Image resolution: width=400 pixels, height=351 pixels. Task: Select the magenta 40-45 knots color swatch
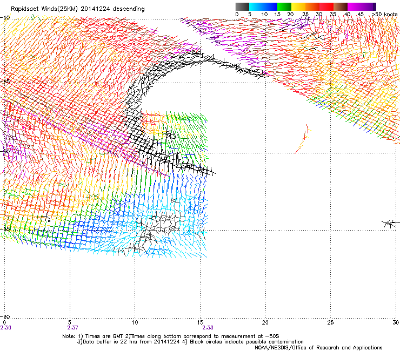[x=355, y=6]
